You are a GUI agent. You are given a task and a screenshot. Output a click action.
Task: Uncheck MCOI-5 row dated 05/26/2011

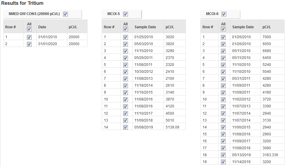[x=125, y=58]
